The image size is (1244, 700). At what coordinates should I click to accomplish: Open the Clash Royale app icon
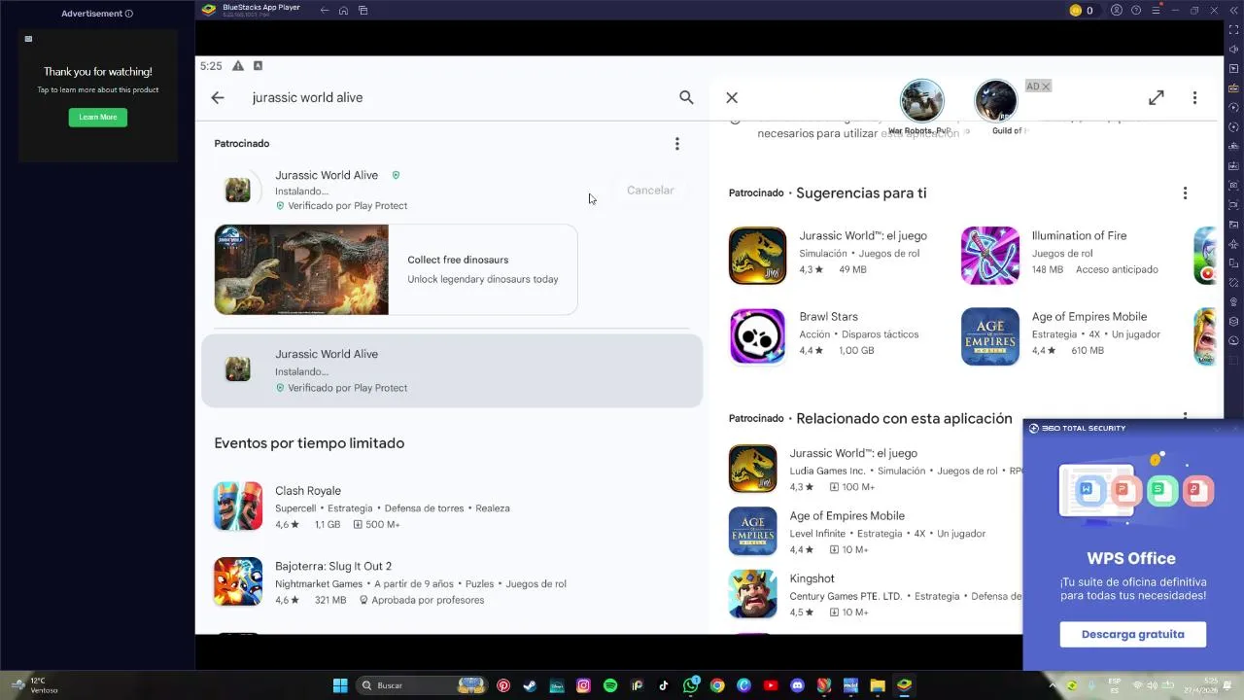click(x=238, y=506)
